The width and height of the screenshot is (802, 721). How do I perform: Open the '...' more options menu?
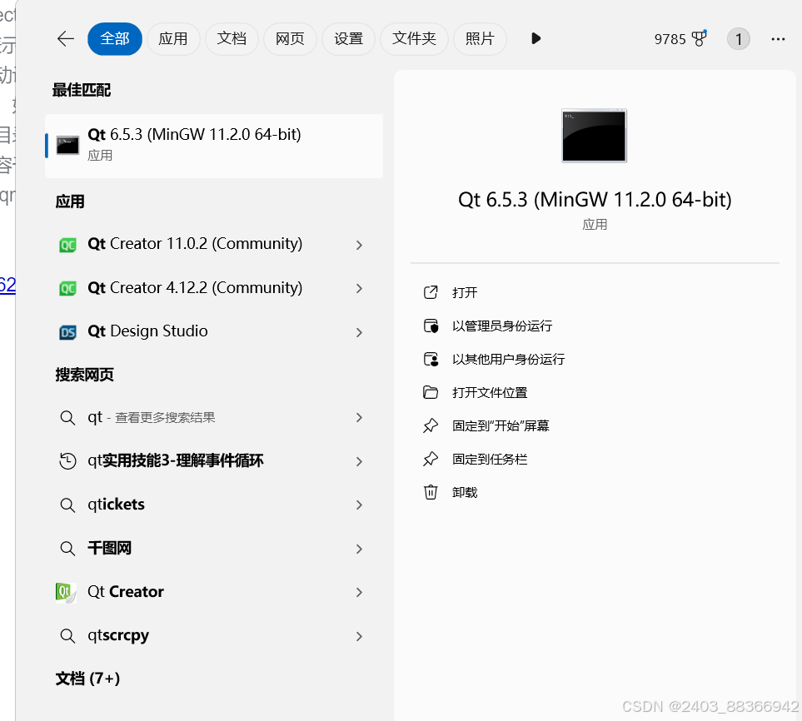(x=778, y=38)
